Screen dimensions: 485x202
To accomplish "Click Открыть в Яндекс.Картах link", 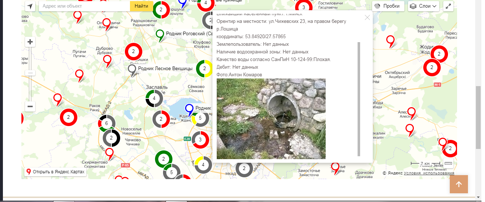I will point(56,172).
